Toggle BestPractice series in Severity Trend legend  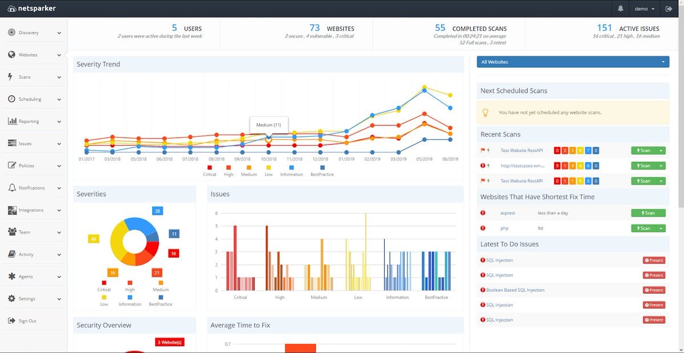322,171
